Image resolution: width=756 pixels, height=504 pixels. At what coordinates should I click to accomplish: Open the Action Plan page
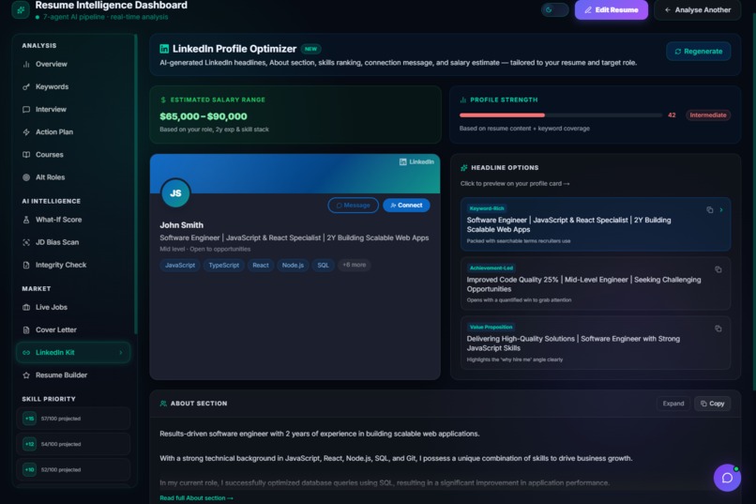(73, 132)
